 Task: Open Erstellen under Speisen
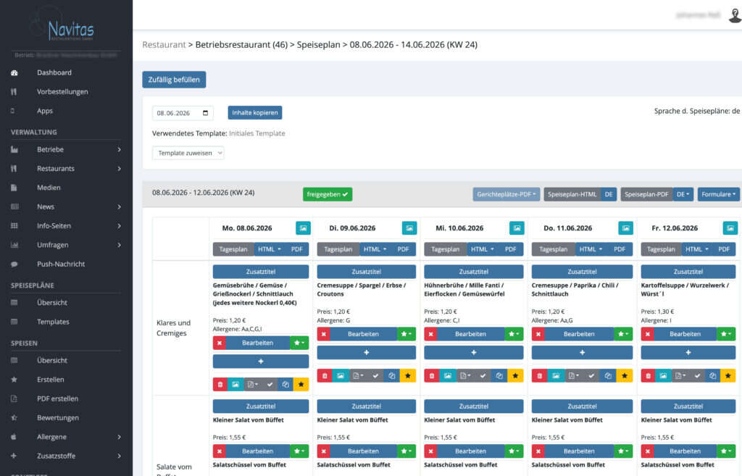50,380
